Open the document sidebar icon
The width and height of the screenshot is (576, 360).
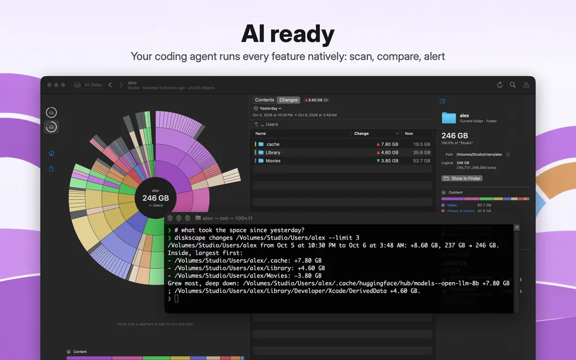pyautogui.click(x=51, y=169)
